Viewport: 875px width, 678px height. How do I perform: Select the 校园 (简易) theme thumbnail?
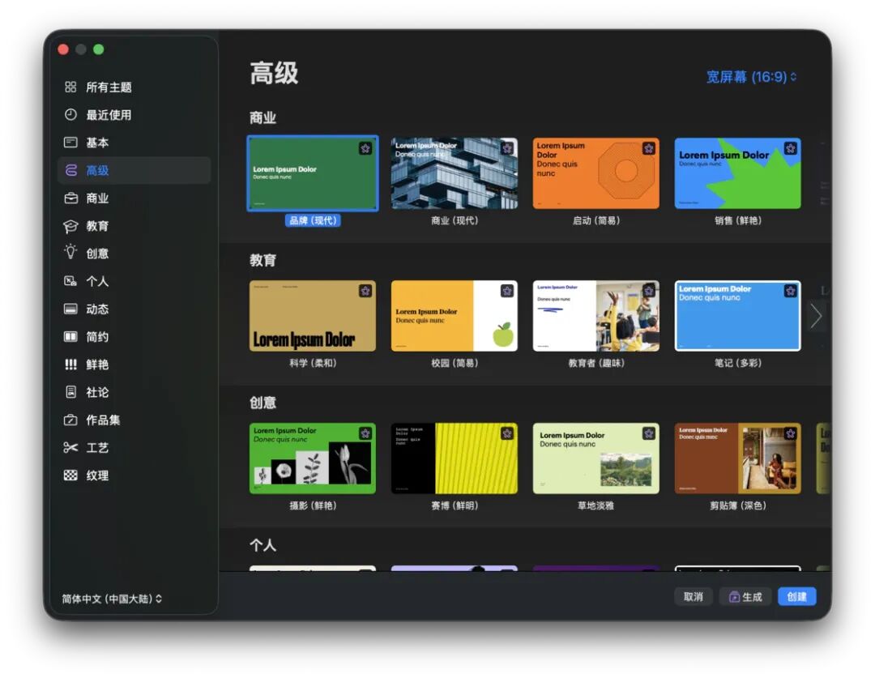tap(455, 316)
